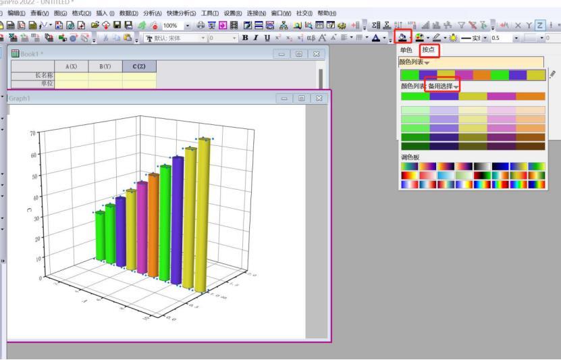Open the 查看(V) menu
Image resolution: width=561 pixels, height=360 pixels.
coord(40,14)
